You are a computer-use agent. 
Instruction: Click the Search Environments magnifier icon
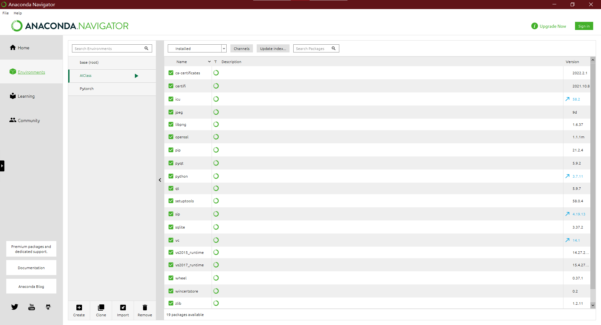pos(146,48)
